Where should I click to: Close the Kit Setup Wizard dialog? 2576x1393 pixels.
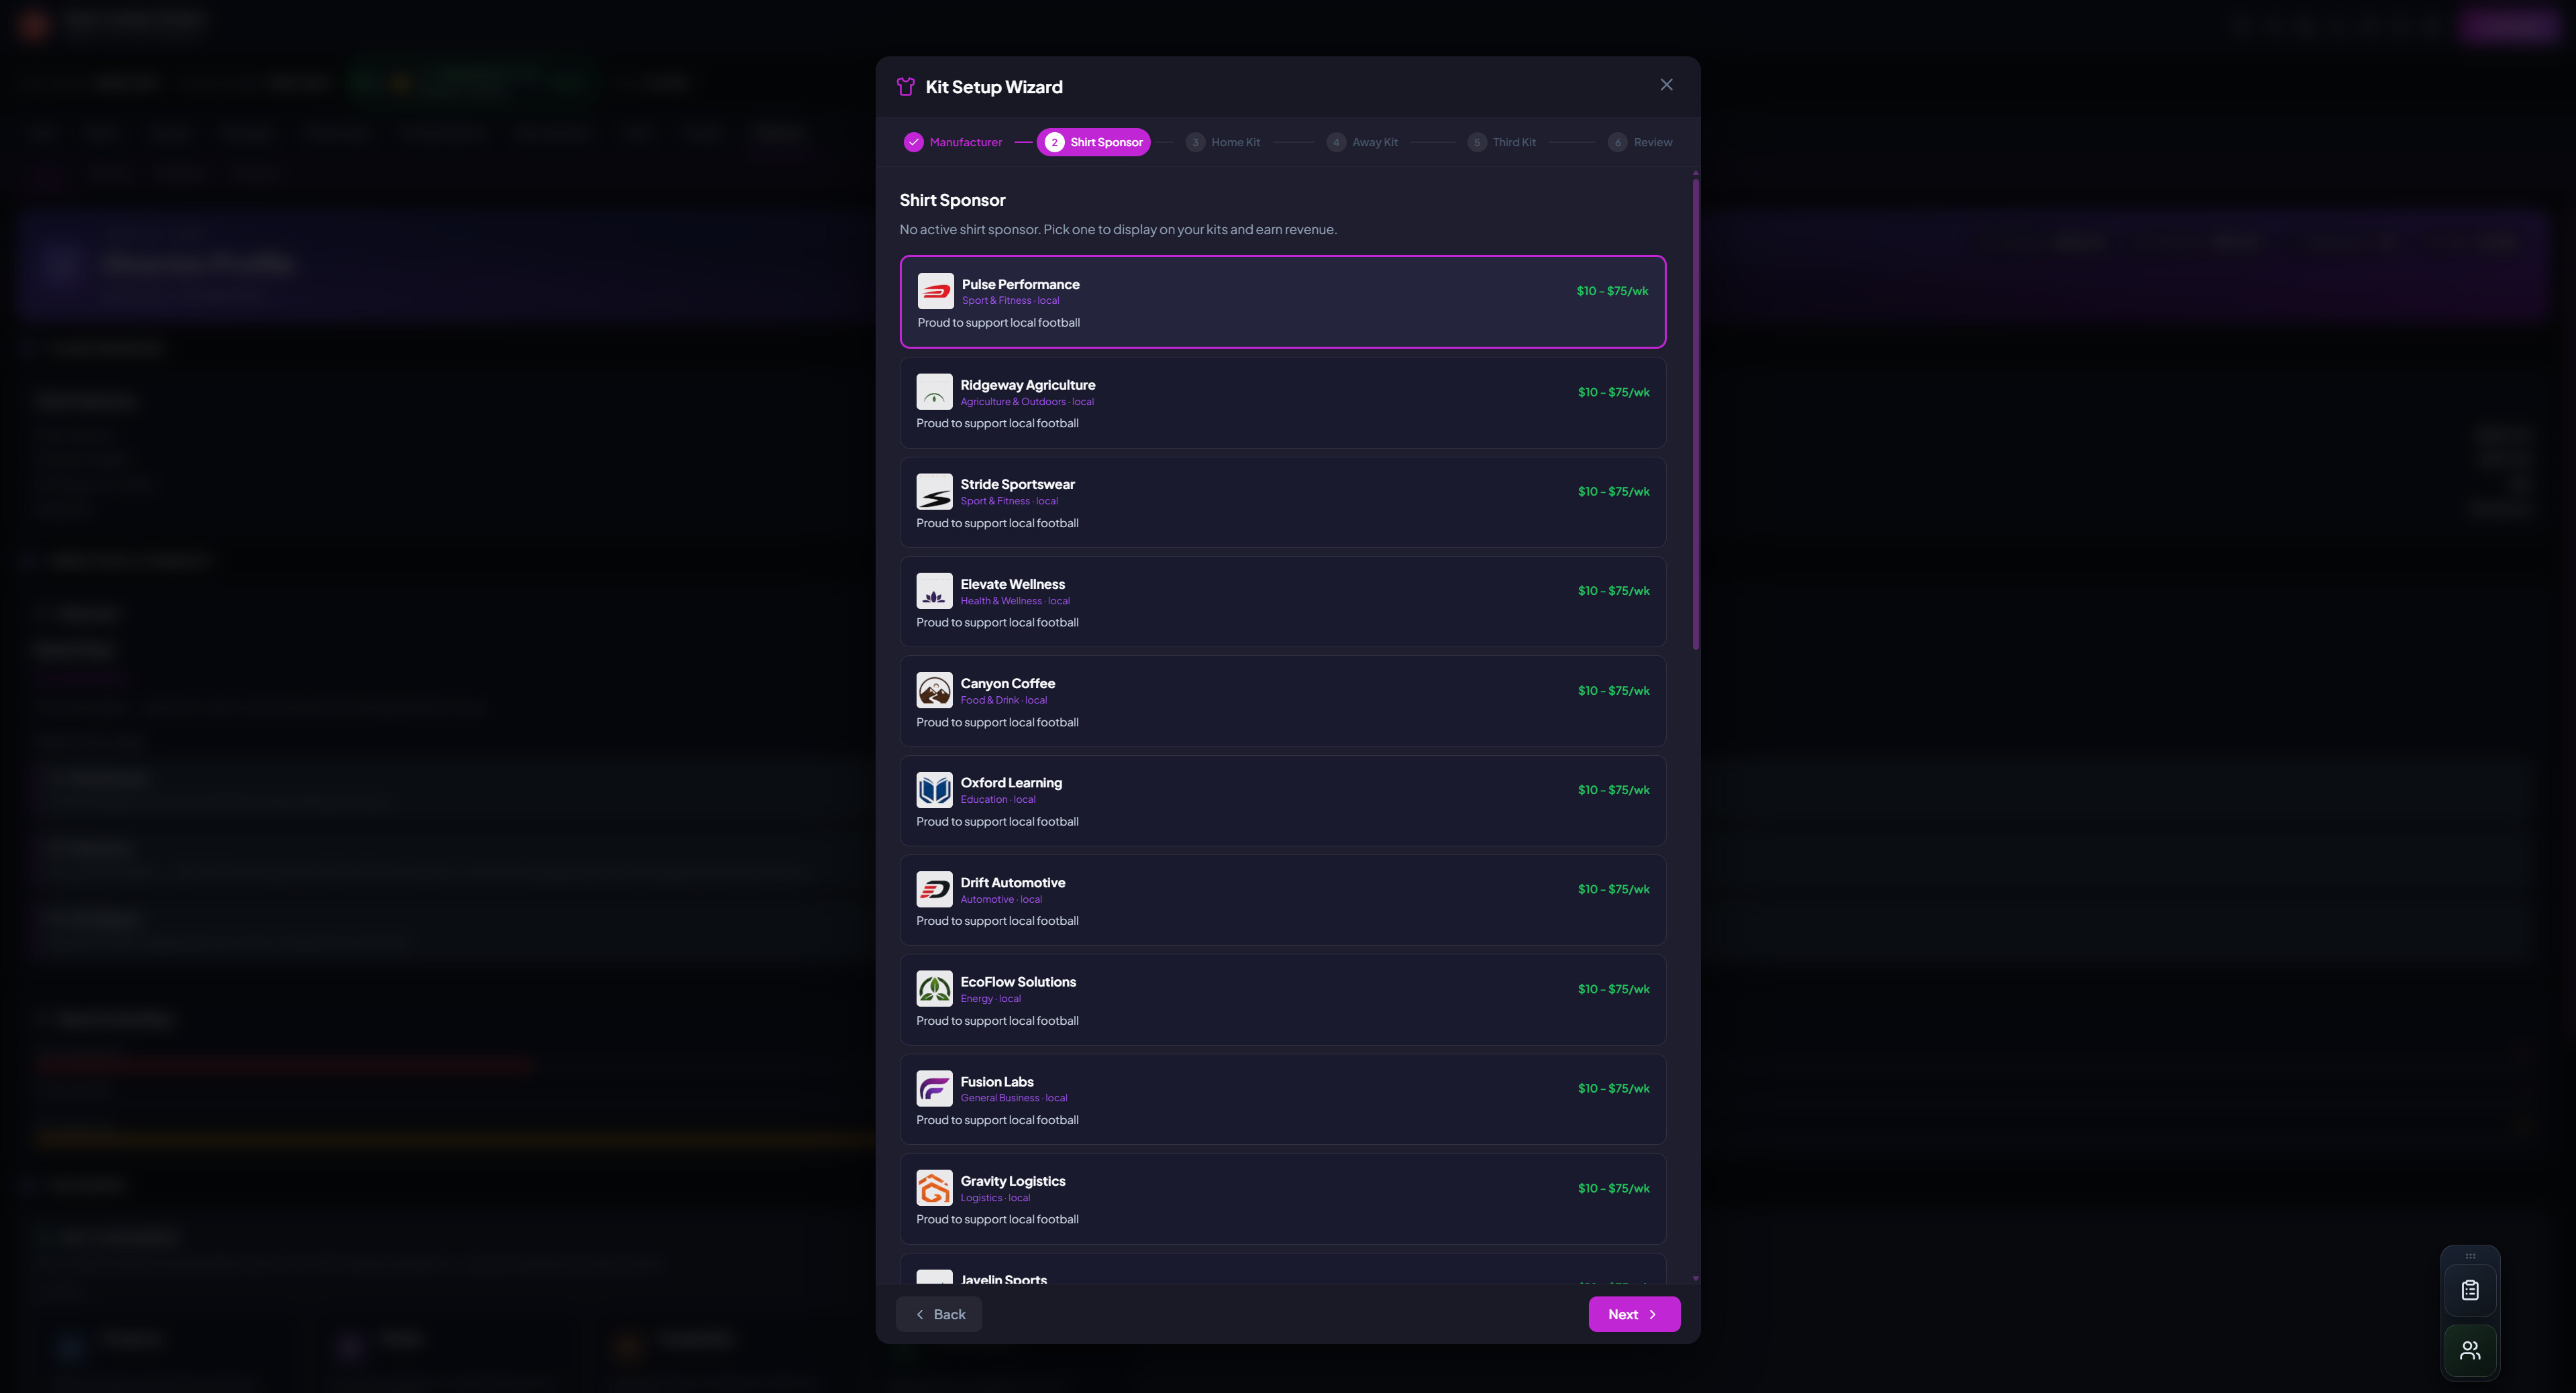pyautogui.click(x=1666, y=85)
